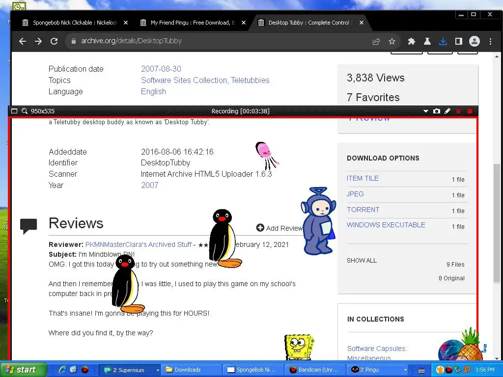Screen dimensions: 503x377
Task: Click red record quick launch icon
Action: pos(84,370)
